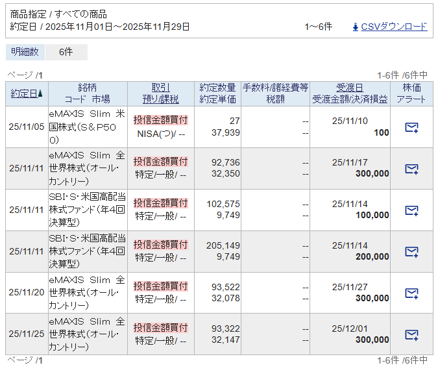The width and height of the screenshot is (438, 372).
Task: Click the download arrow icon beside CSV
Action: tap(355, 27)
